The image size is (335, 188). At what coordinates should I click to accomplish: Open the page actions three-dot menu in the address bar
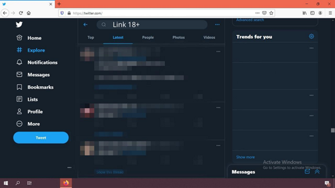[x=258, y=13]
